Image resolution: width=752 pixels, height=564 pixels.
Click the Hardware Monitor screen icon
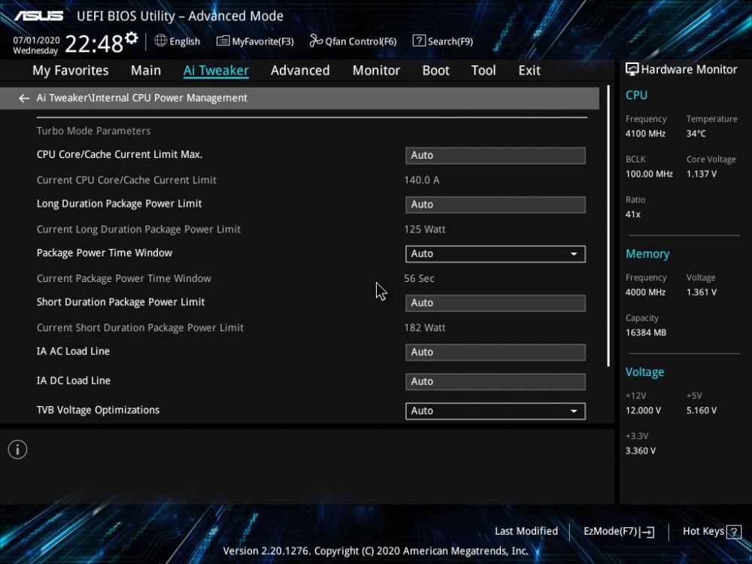coord(632,69)
